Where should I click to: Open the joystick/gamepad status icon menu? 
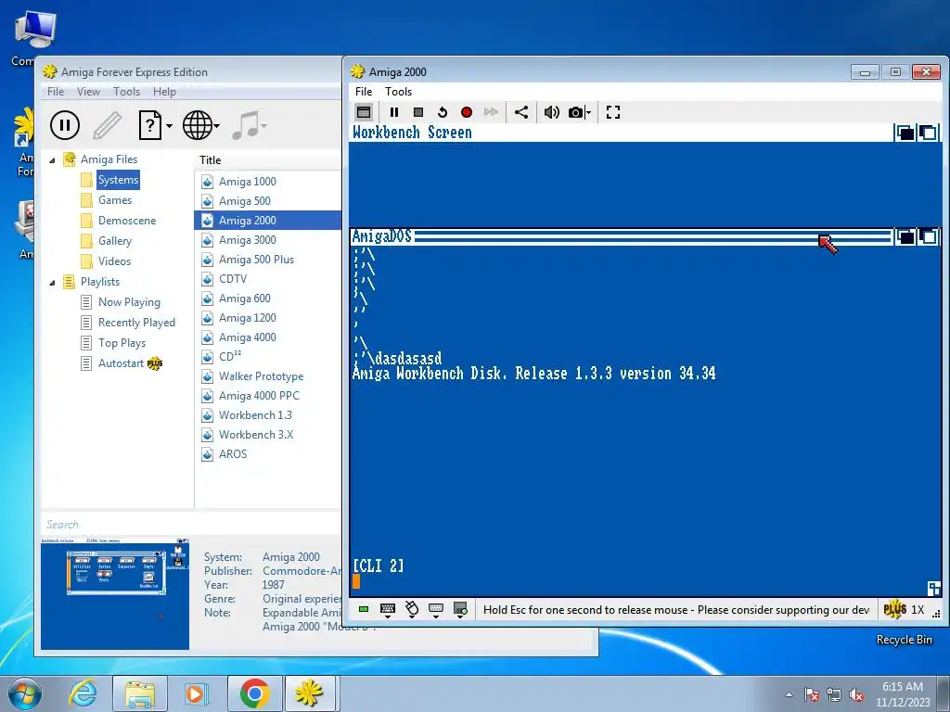click(436, 610)
